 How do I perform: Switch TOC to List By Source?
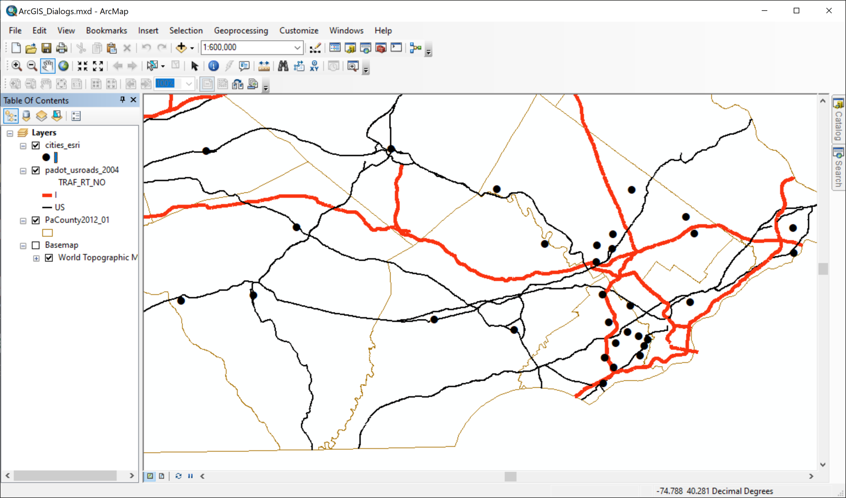coord(26,116)
